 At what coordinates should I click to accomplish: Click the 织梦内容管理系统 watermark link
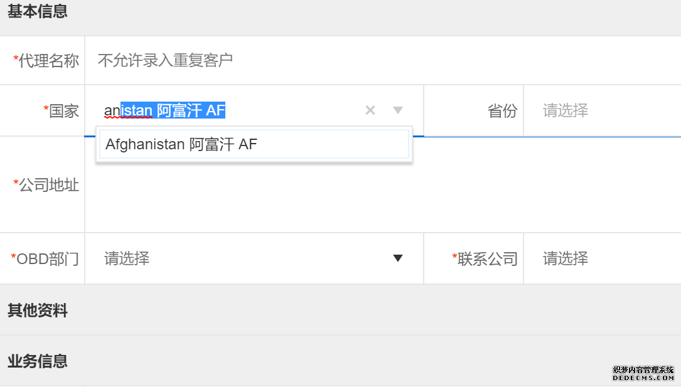(643, 374)
